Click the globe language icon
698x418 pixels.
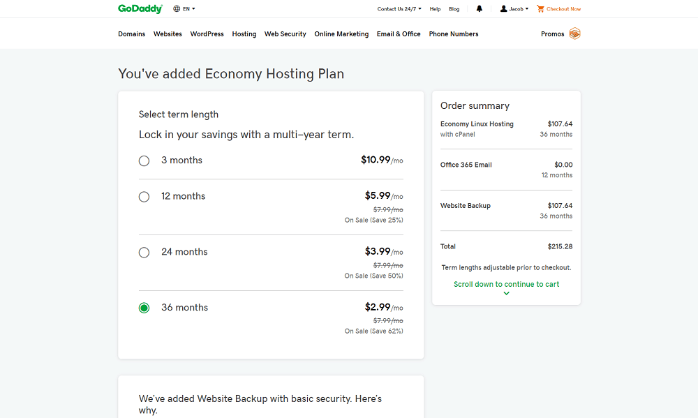177,9
